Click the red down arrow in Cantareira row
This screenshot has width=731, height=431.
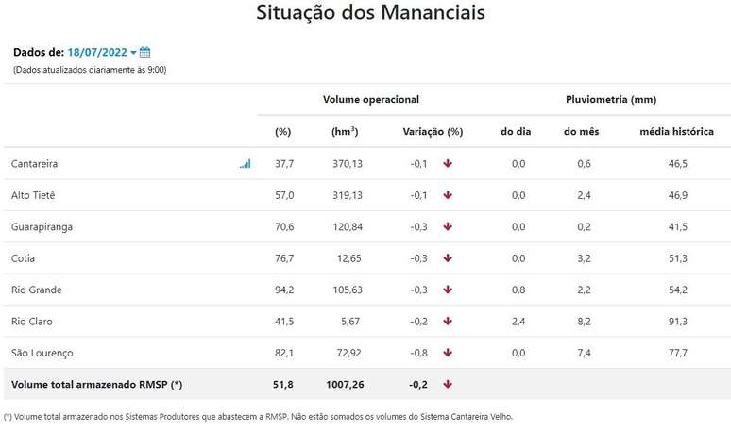point(448,163)
